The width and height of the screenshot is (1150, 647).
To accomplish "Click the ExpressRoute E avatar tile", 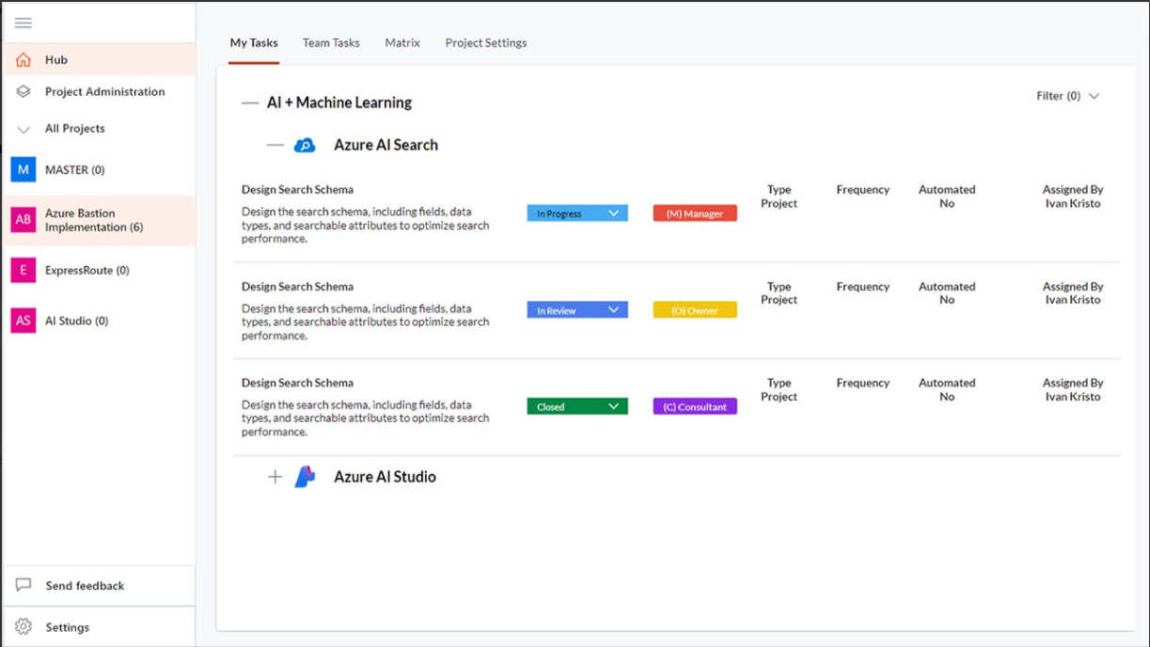I will 24,270.
